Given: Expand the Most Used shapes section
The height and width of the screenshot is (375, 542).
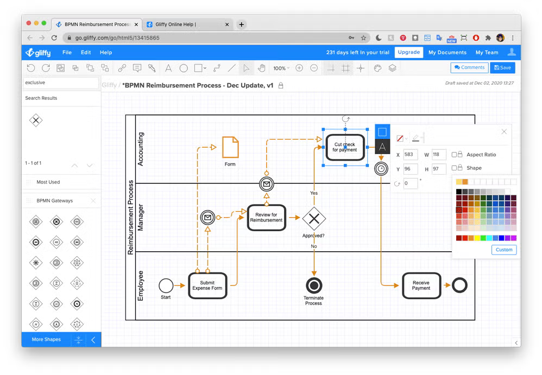Looking at the screenshot, I should 48,182.
